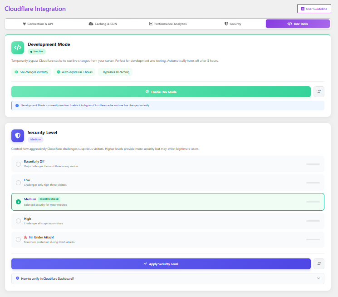Viewport: 338px width, 297px height.
Task: Click the cloud icon on Caching tab
Action: [91, 24]
